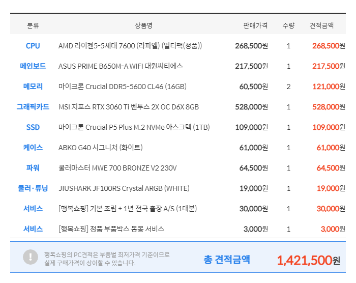Click memory estimate amount 121,000원
This screenshot has width=356, height=283.
tap(329, 87)
